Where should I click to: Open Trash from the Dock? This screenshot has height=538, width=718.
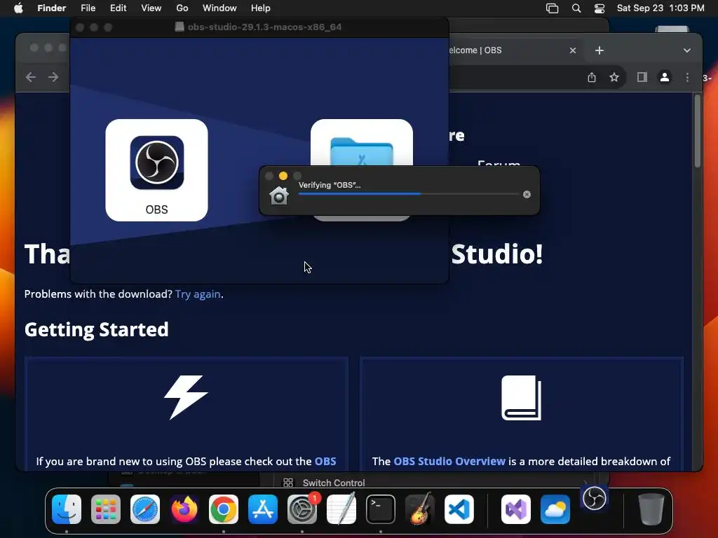[651, 509]
